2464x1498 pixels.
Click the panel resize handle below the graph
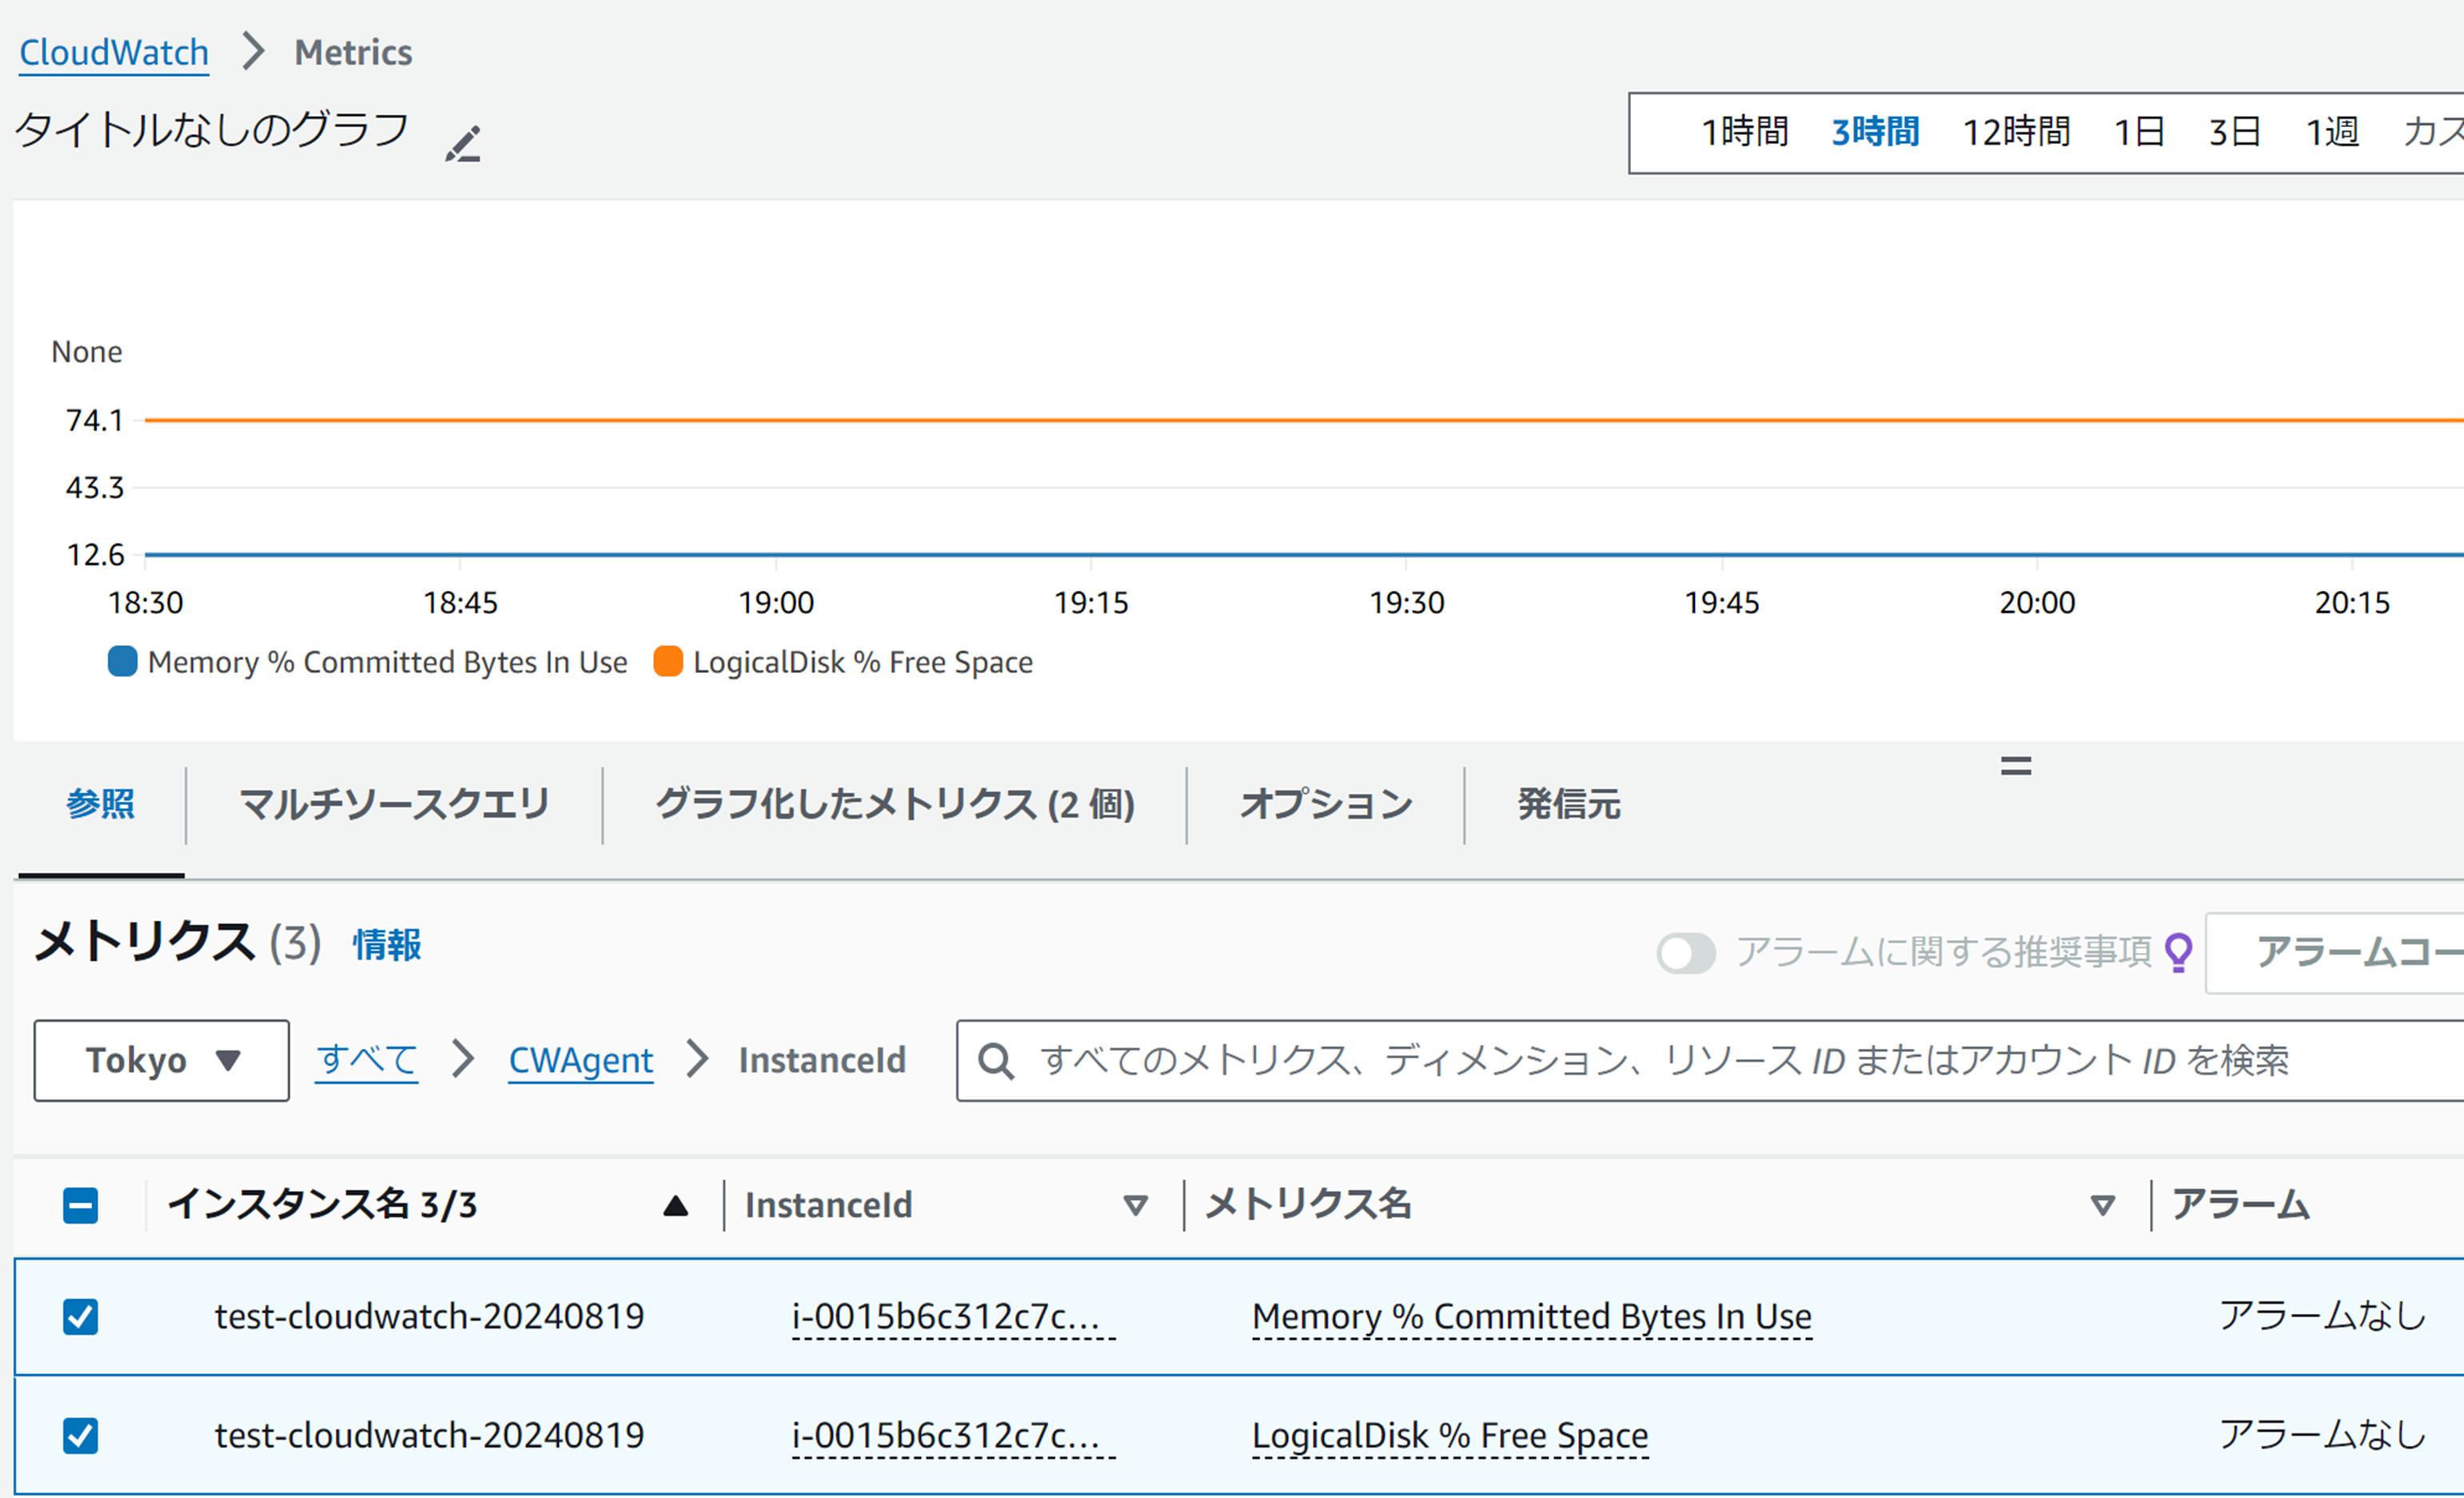[2015, 766]
